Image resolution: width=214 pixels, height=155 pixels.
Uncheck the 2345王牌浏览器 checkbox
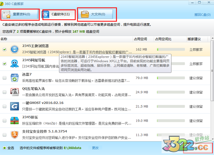pyautogui.click(x=5, y=49)
